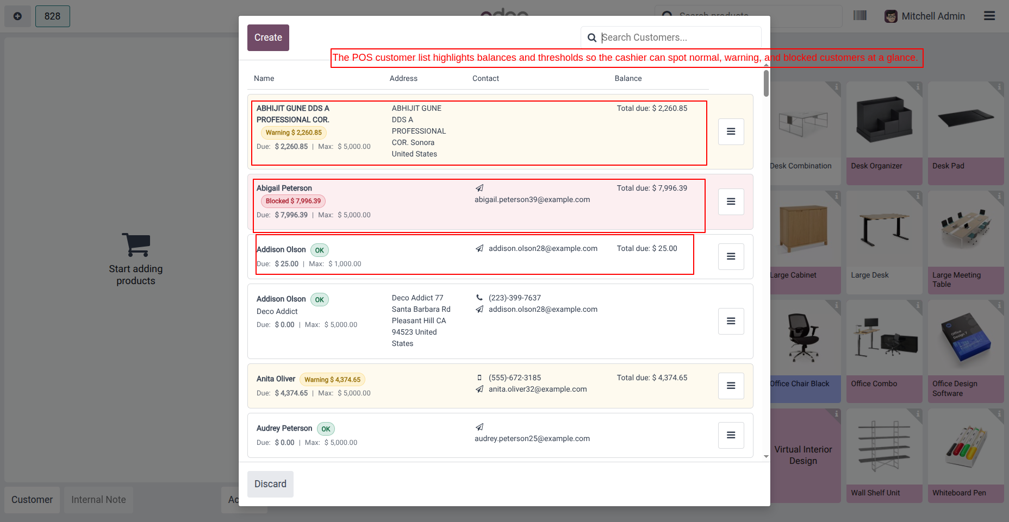
Task: Click Mitchell Admin avatar icon
Action: (x=890, y=16)
